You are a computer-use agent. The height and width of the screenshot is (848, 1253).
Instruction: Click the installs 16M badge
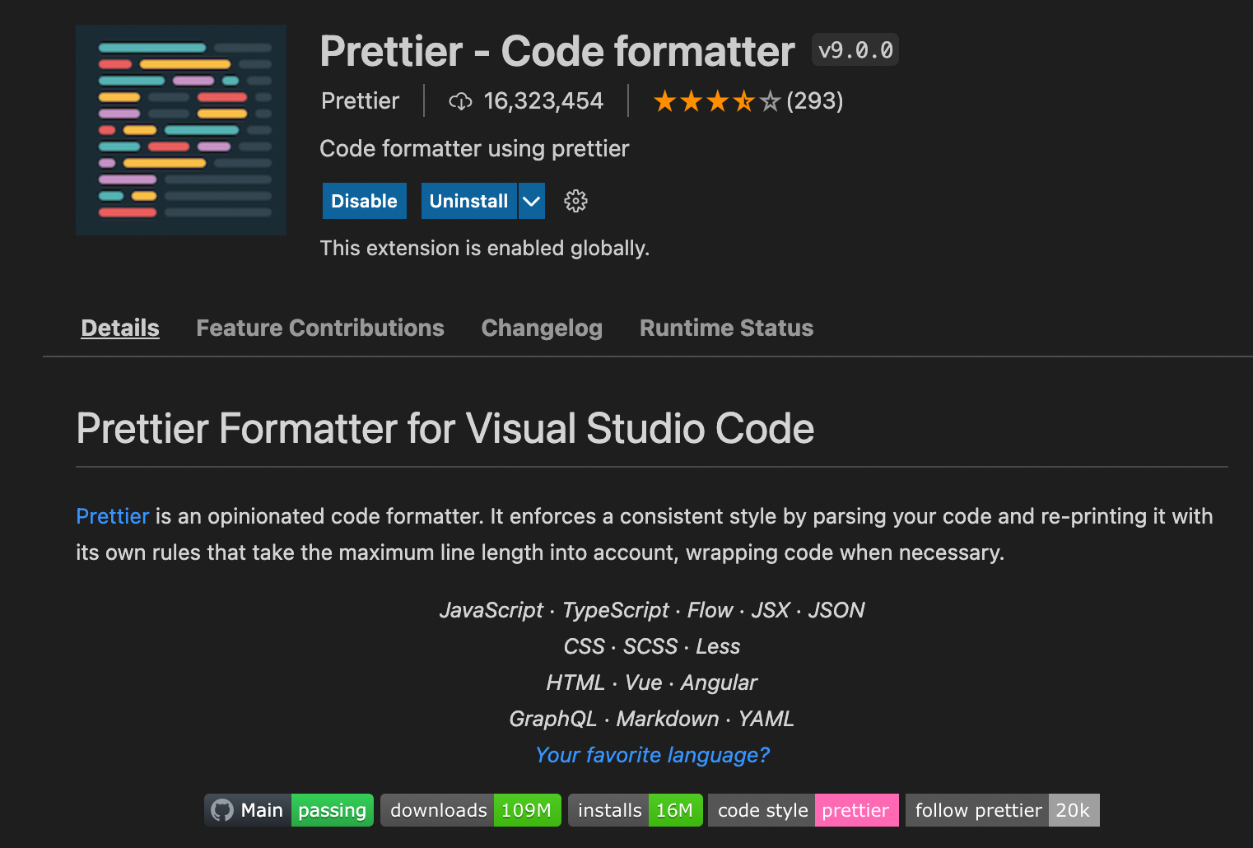636,810
